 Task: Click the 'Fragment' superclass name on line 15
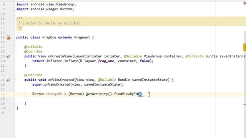point(82,38)
